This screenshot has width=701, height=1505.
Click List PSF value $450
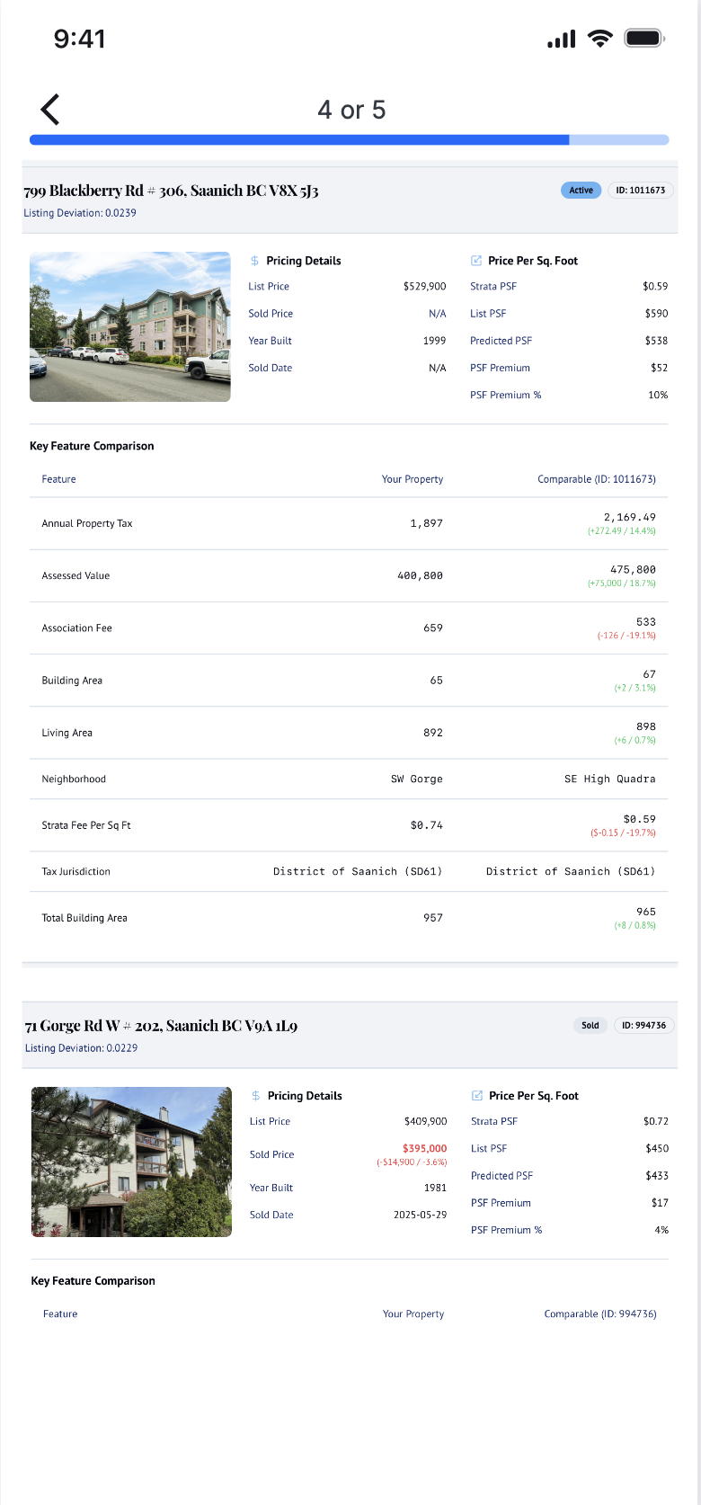[x=657, y=1149]
